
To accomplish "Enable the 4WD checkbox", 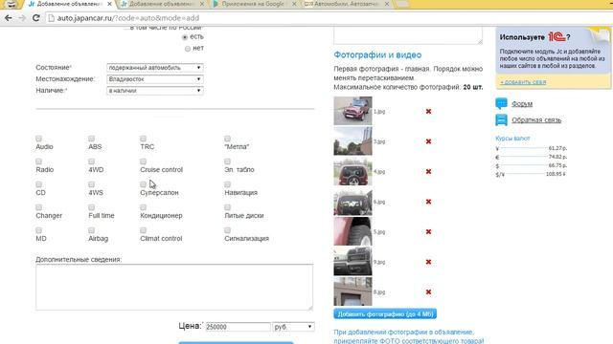I will click(92, 161).
